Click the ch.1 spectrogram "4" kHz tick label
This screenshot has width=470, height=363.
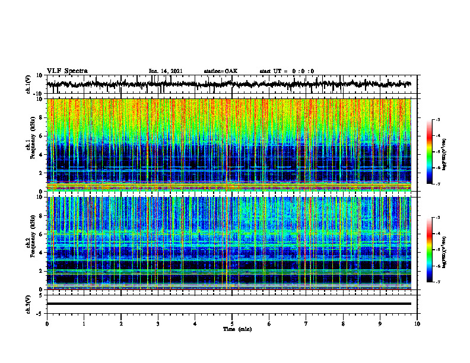click(42, 155)
